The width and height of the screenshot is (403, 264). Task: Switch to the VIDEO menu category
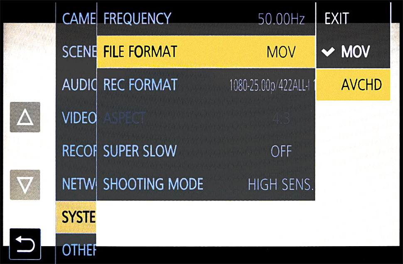(x=76, y=118)
